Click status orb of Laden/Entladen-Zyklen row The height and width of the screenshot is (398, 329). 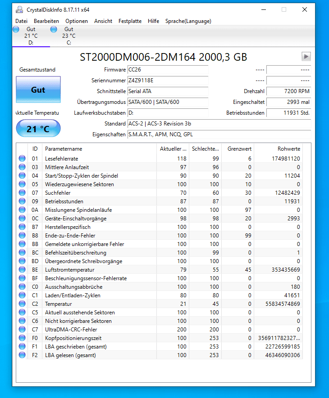pos(22,295)
